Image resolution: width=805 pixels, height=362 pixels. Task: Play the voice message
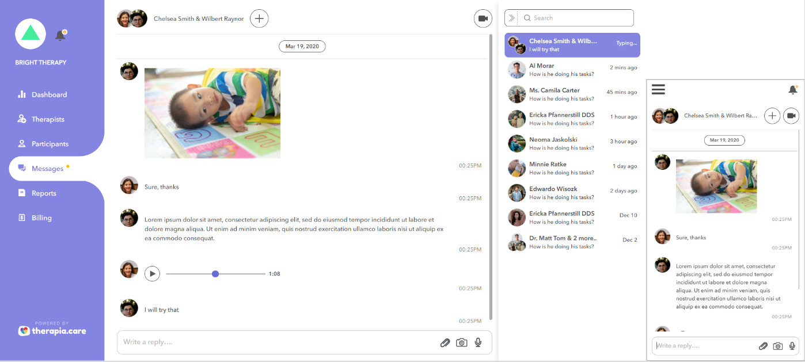click(152, 273)
